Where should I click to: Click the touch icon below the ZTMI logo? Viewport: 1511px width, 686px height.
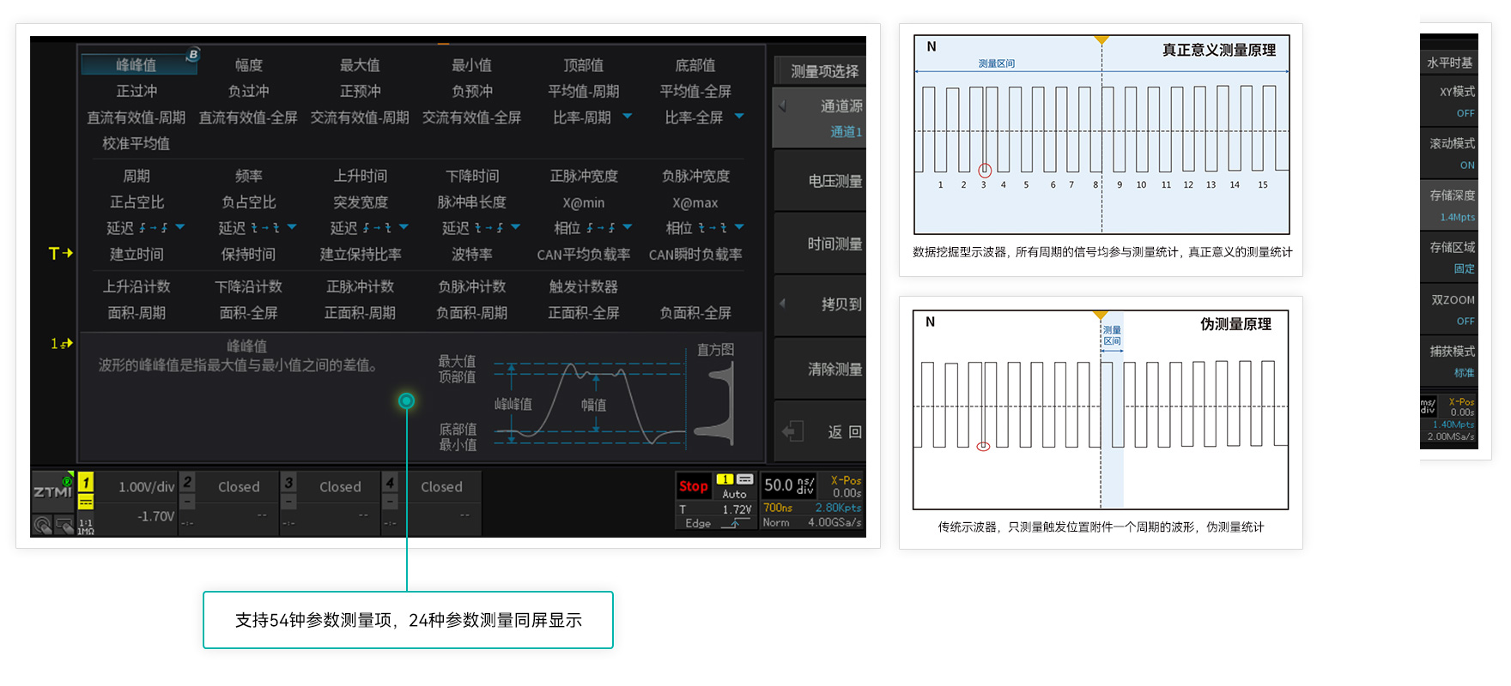[43, 525]
